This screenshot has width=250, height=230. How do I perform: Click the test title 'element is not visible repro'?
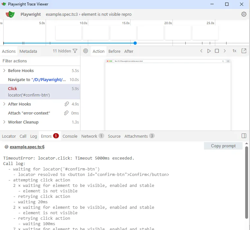pos(106,14)
